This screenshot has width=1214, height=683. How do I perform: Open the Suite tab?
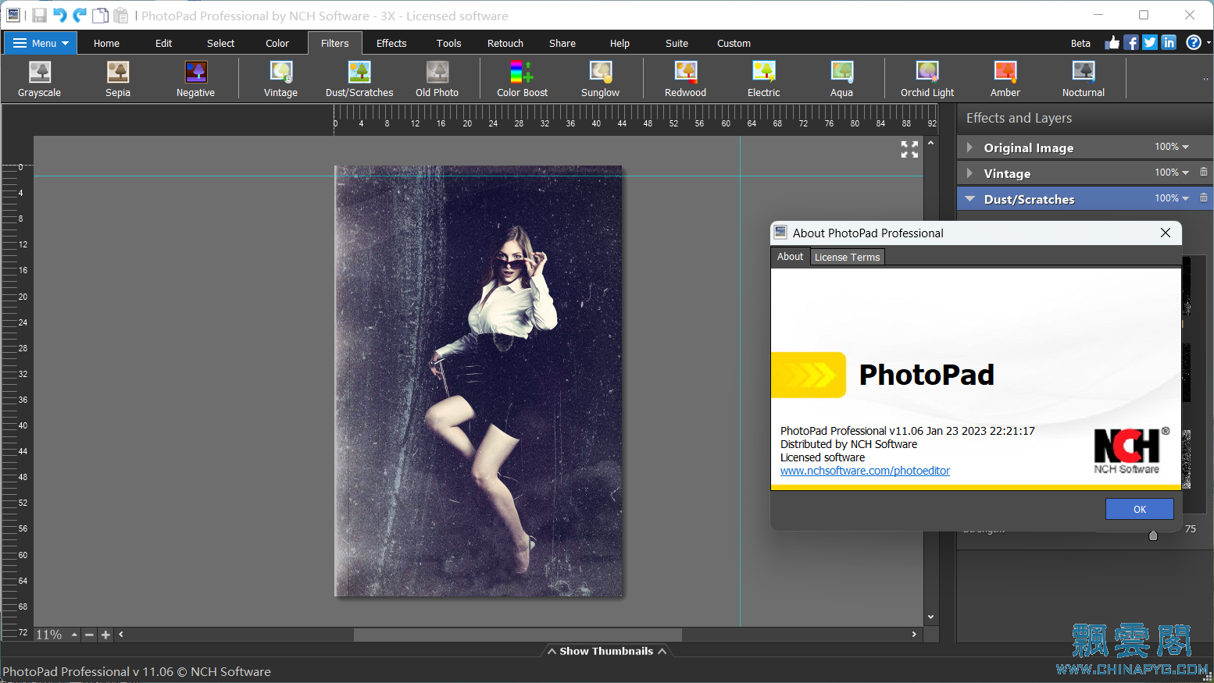click(677, 43)
